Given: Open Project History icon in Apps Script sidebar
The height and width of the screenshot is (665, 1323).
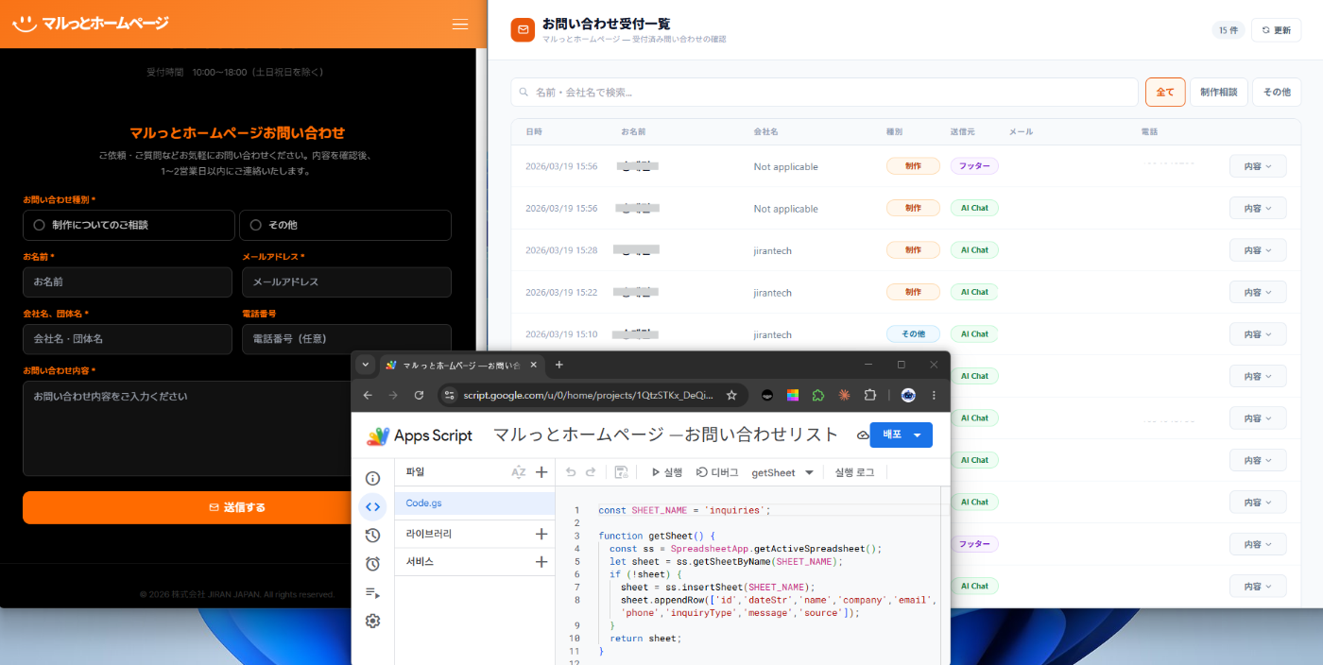Looking at the screenshot, I should pos(372,536).
